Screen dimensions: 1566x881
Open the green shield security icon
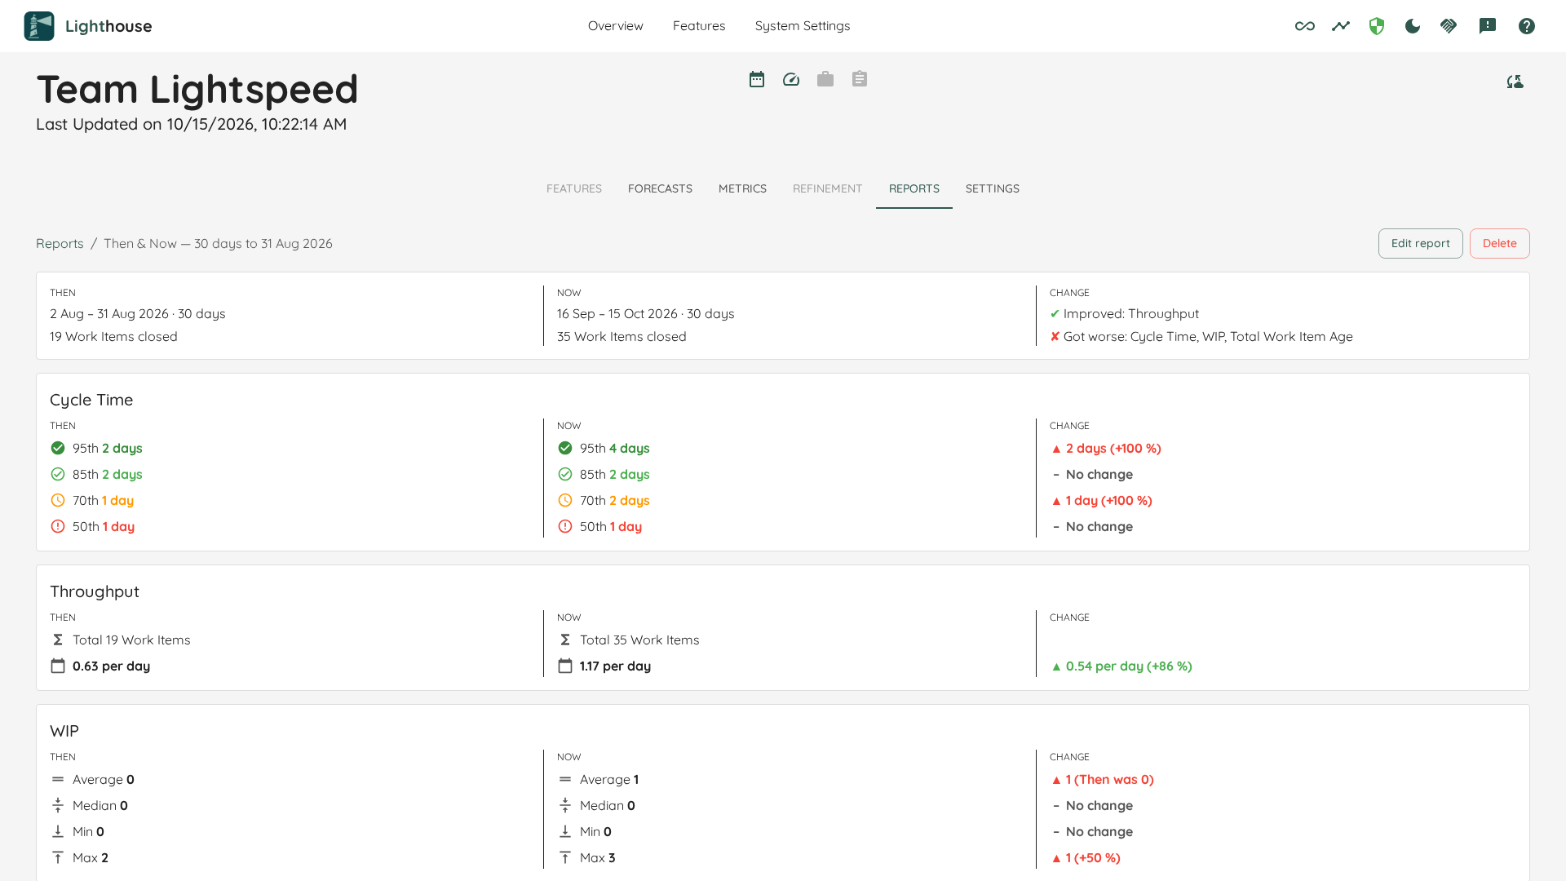tap(1377, 26)
